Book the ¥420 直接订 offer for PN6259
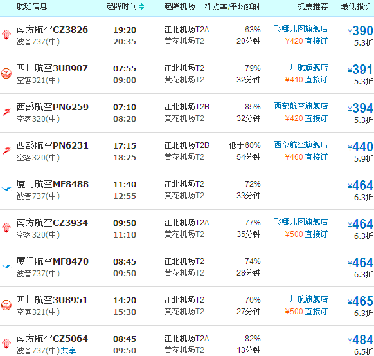The width and height of the screenshot is (374, 356). 307,118
